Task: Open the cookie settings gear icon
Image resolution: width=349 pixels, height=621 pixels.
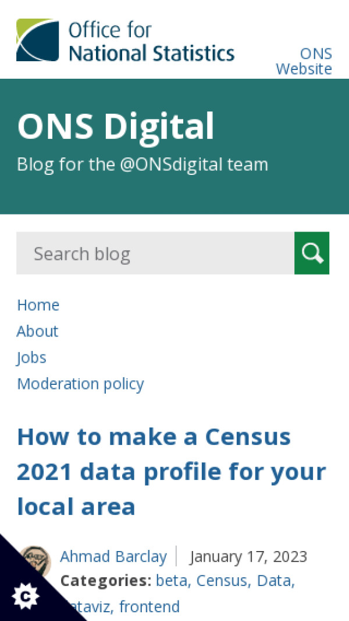Action: coord(26,596)
